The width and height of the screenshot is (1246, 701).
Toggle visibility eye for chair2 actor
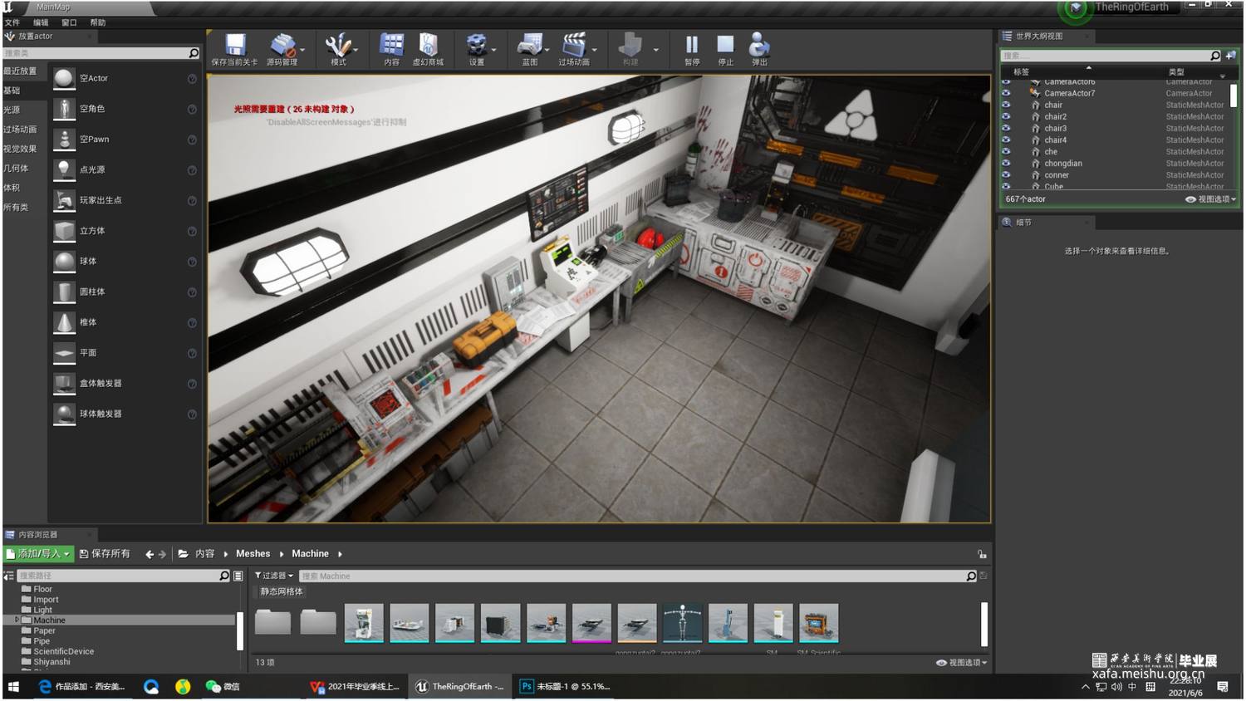click(x=1006, y=117)
